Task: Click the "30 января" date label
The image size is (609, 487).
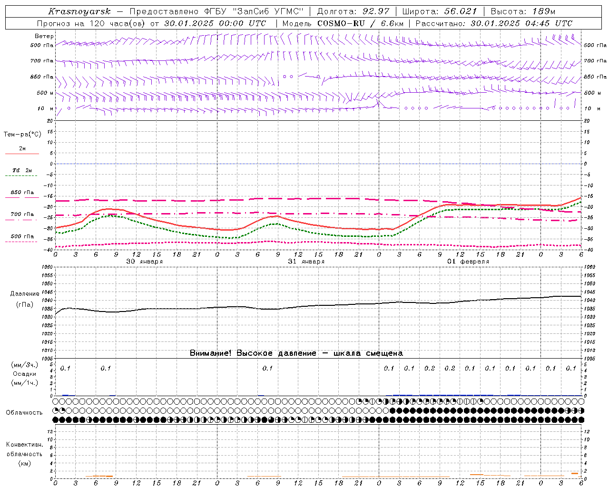Action: pyautogui.click(x=145, y=262)
